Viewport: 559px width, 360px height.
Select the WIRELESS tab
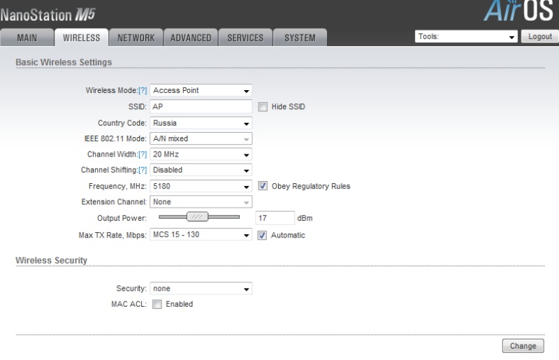pos(81,38)
